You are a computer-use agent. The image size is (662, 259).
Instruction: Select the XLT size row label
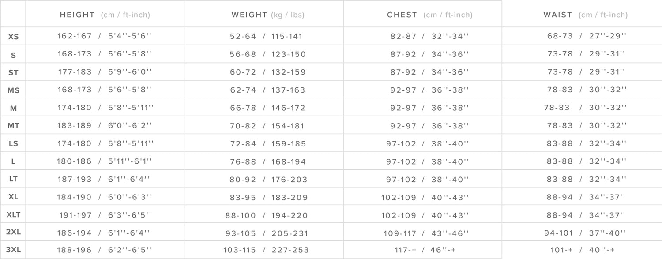click(x=13, y=215)
